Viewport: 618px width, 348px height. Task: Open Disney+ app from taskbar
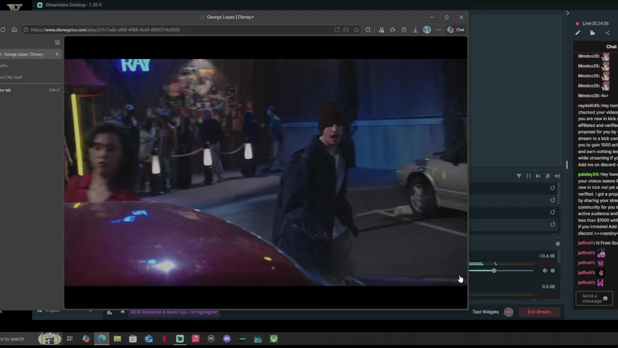tap(258, 339)
